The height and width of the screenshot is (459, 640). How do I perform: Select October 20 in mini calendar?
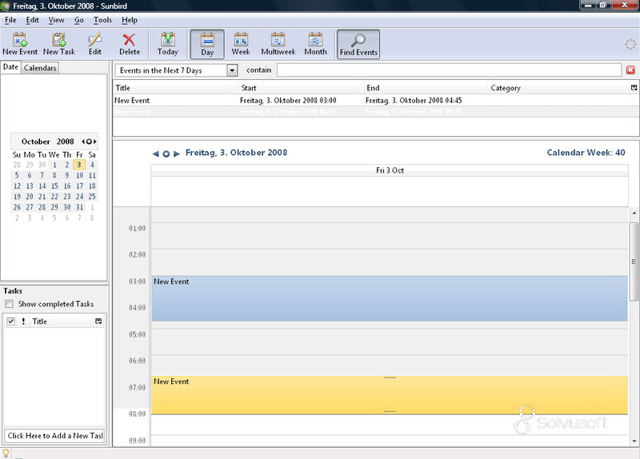(30, 197)
